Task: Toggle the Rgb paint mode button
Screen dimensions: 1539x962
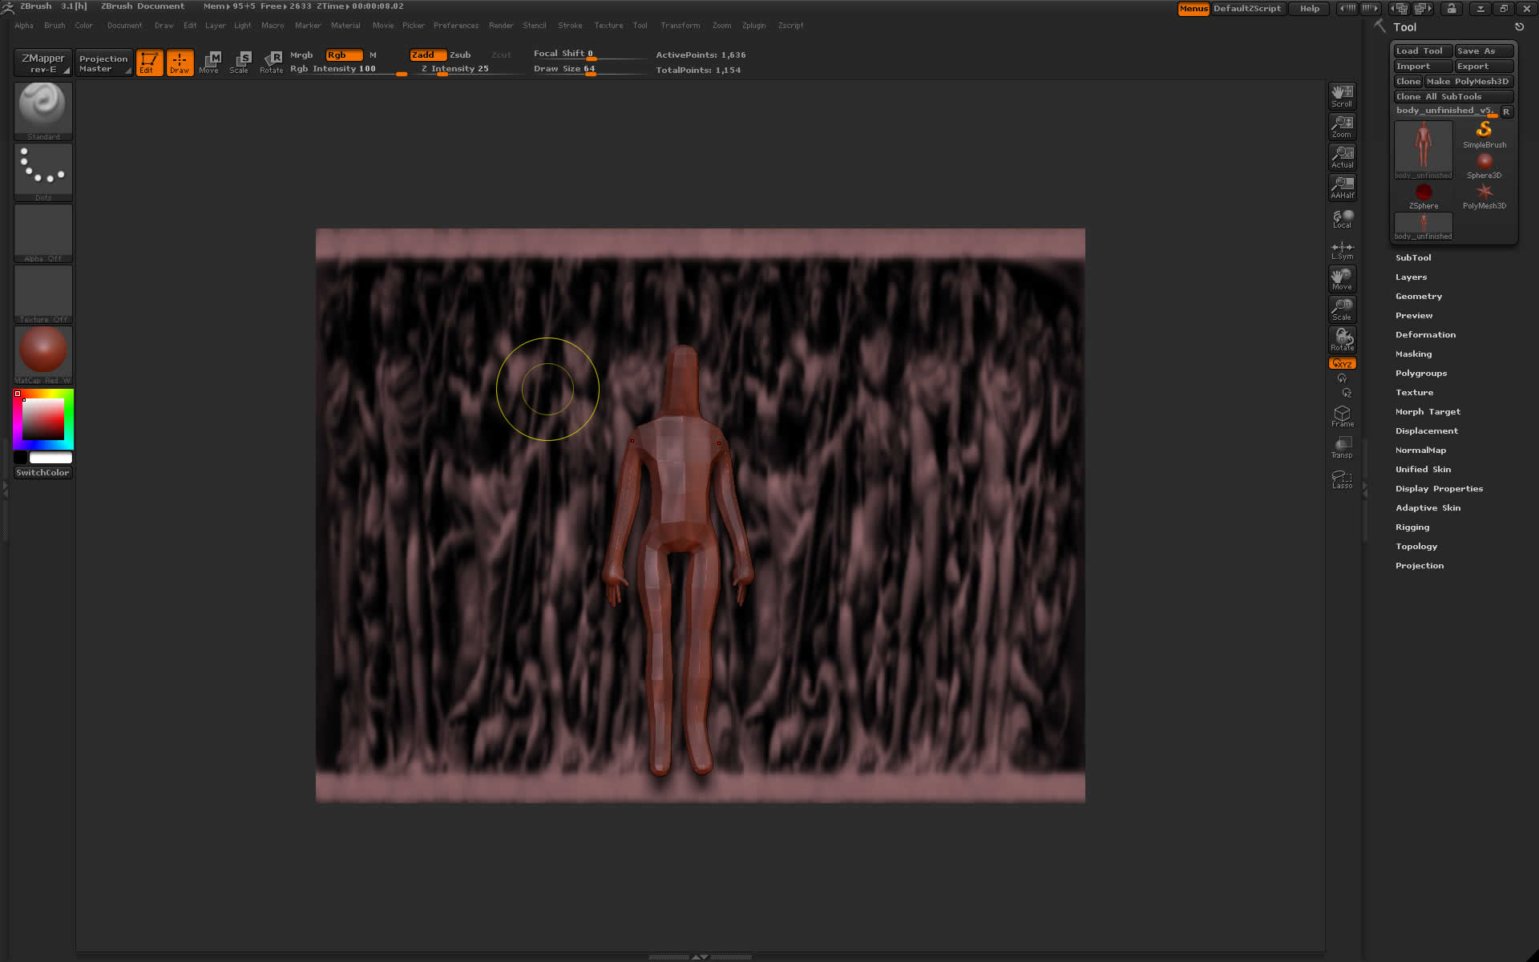Action: point(343,55)
